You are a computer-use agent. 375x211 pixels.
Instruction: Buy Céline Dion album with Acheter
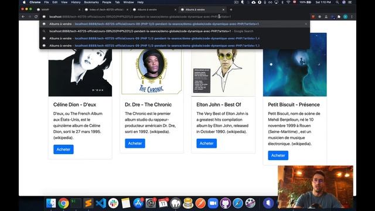63,149
